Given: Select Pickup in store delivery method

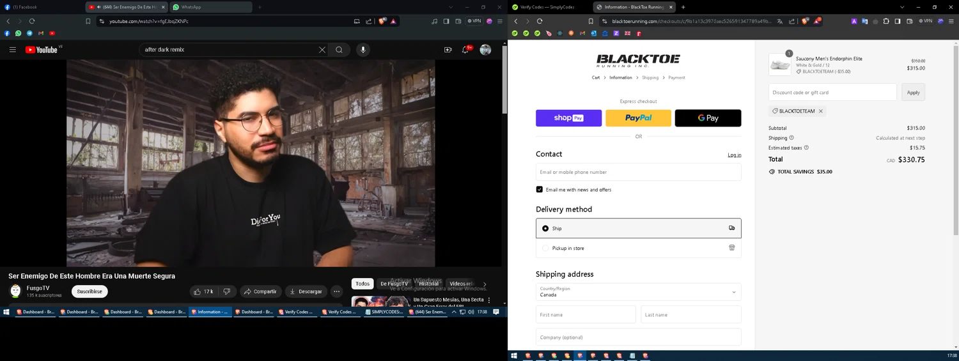Looking at the screenshot, I should pos(638,248).
